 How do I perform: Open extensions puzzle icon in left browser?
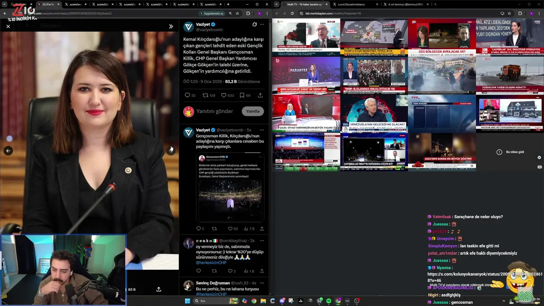248,13
